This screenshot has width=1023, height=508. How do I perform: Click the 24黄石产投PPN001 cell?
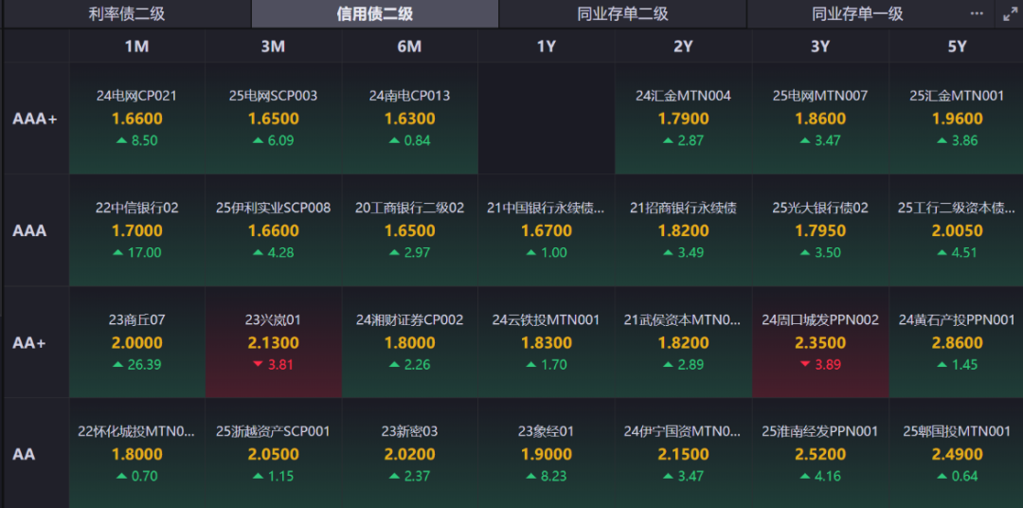pyautogui.click(x=957, y=342)
